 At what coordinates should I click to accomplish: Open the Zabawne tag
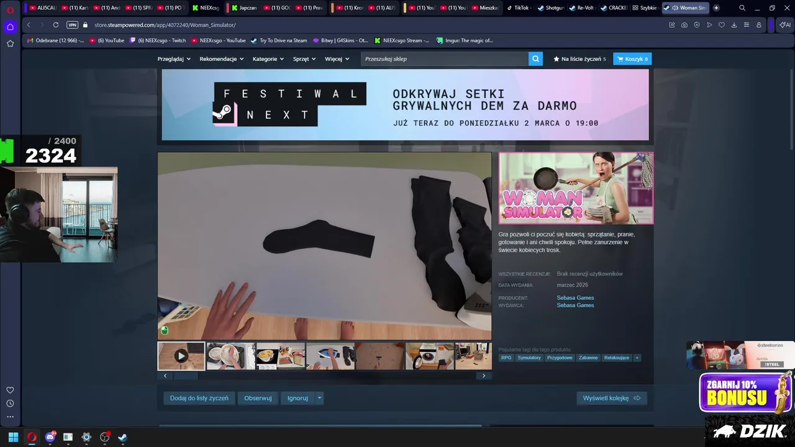click(588, 358)
